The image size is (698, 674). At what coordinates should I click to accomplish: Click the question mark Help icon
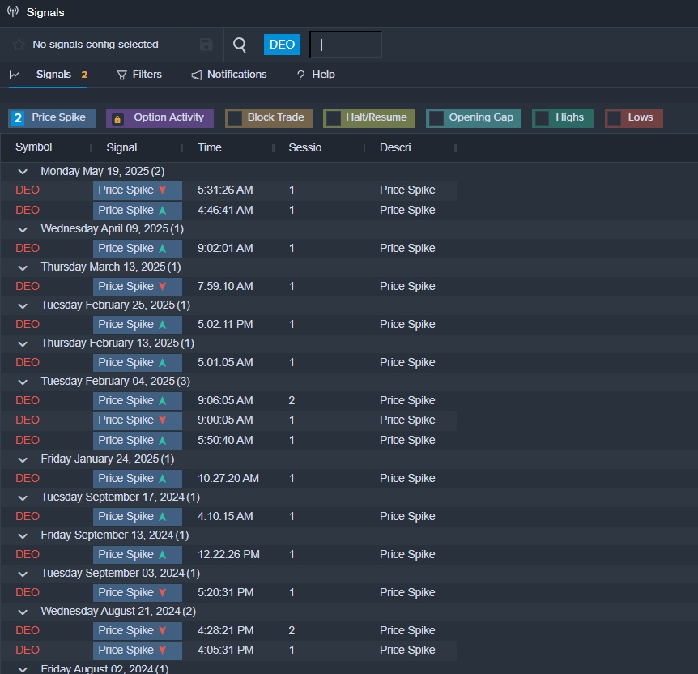(x=301, y=75)
